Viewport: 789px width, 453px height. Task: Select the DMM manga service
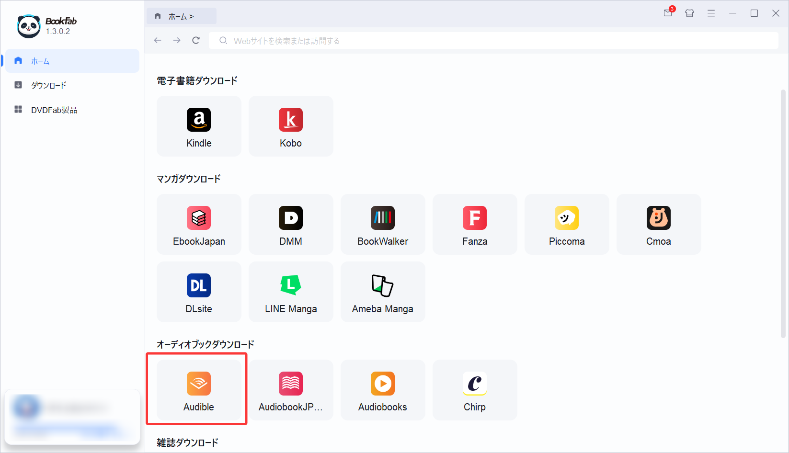[291, 224]
